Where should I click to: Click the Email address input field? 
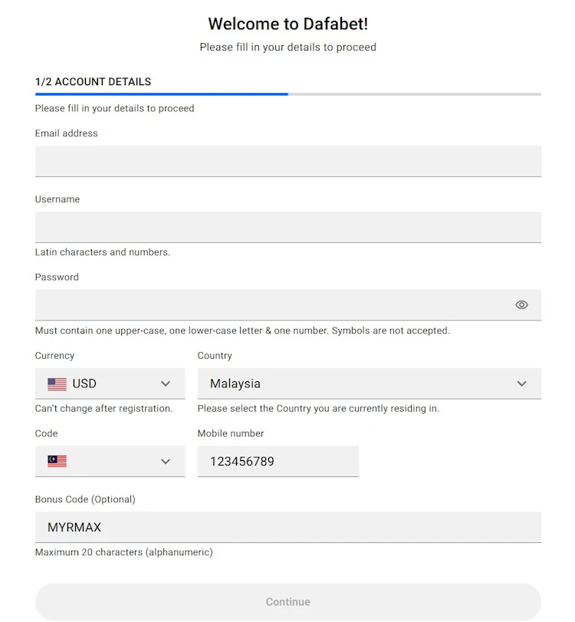(287, 161)
